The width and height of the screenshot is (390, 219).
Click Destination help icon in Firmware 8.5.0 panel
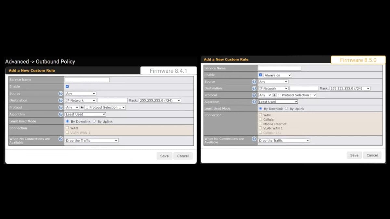[x=254, y=88]
